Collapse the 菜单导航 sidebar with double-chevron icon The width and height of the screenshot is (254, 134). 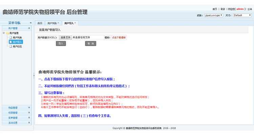[30, 23]
